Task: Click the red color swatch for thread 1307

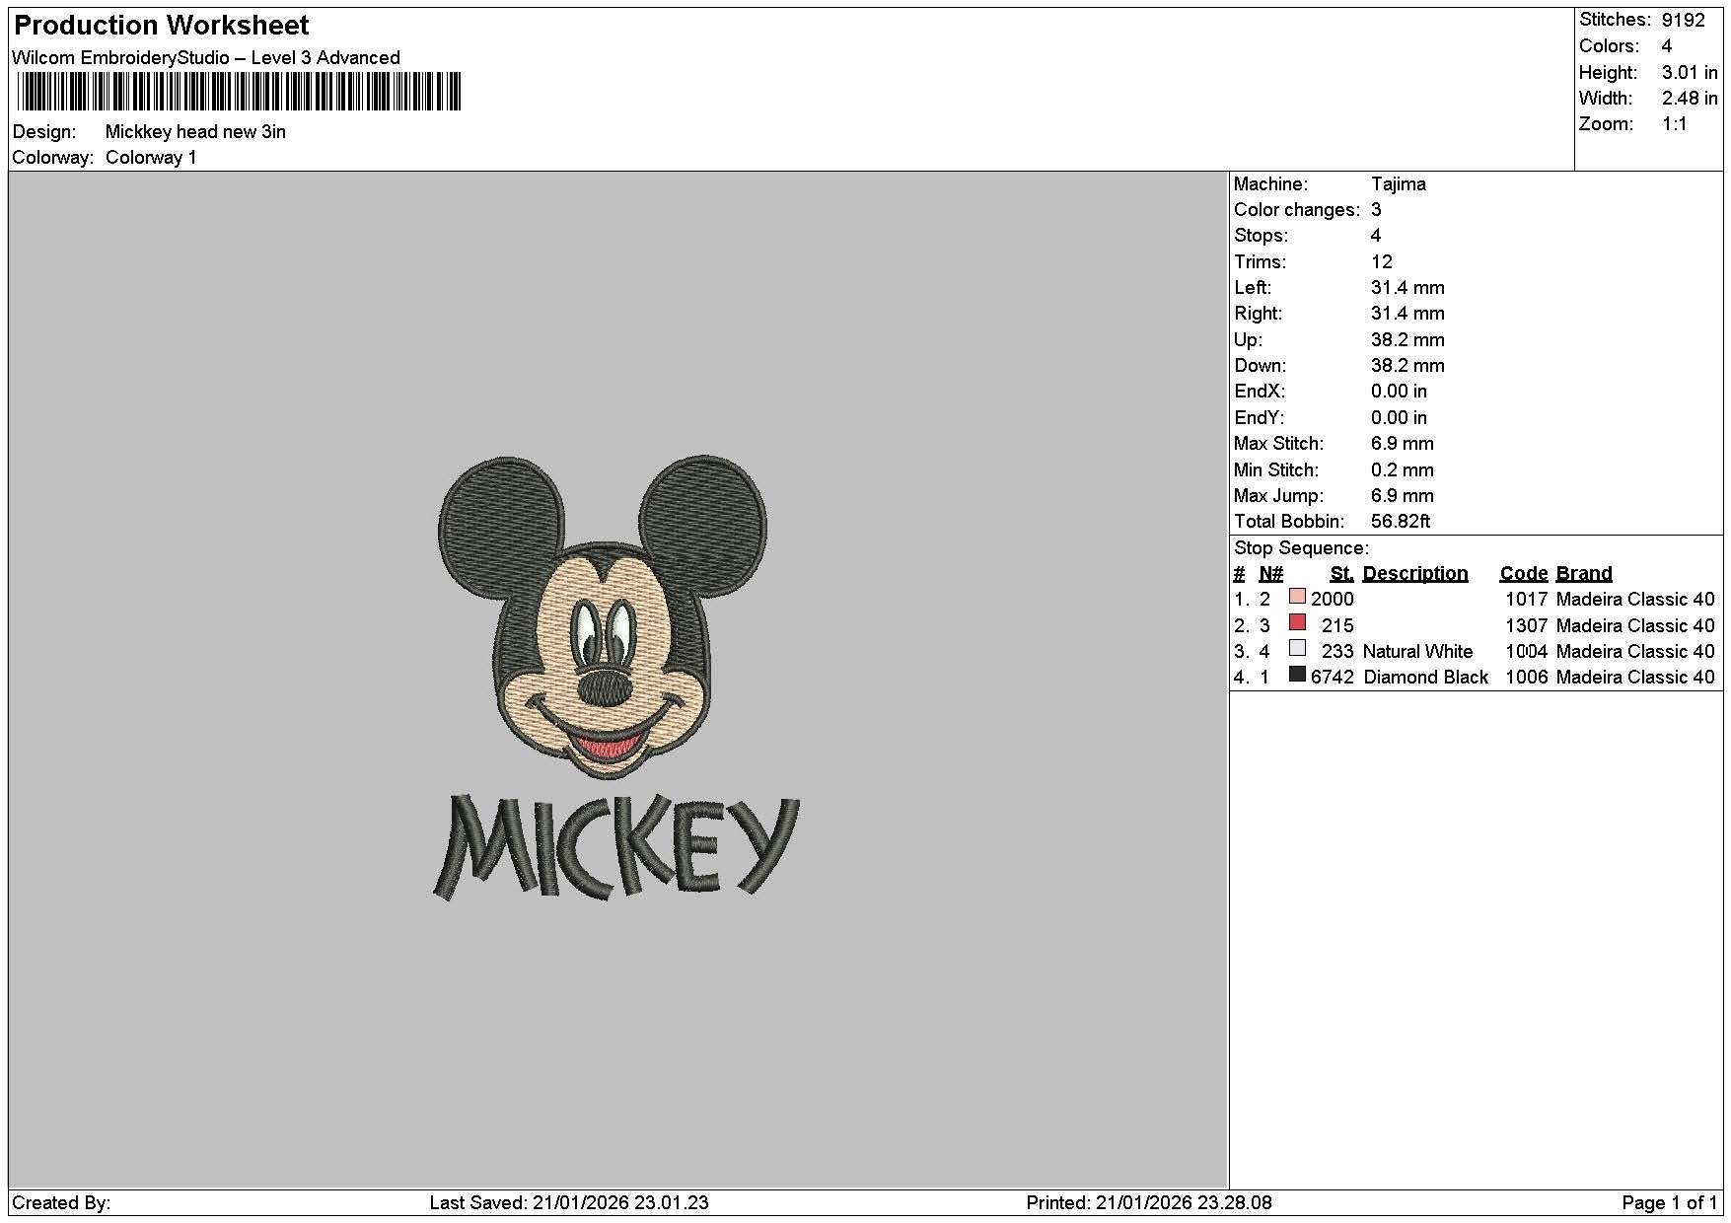Action: tap(1297, 622)
